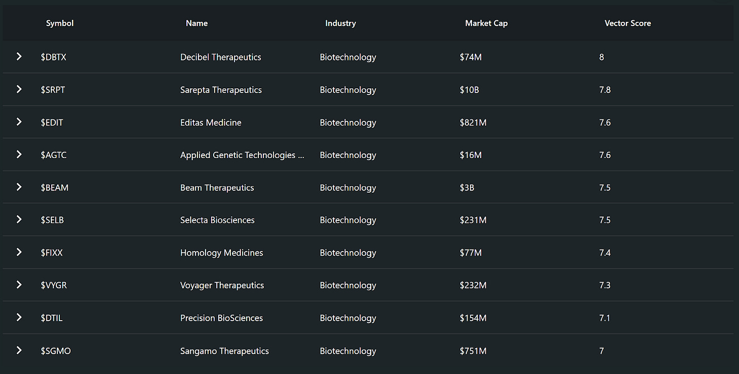The height and width of the screenshot is (374, 739).
Task: Click Beam Therapeutics' 7.5 vector score
Action: [604, 188]
